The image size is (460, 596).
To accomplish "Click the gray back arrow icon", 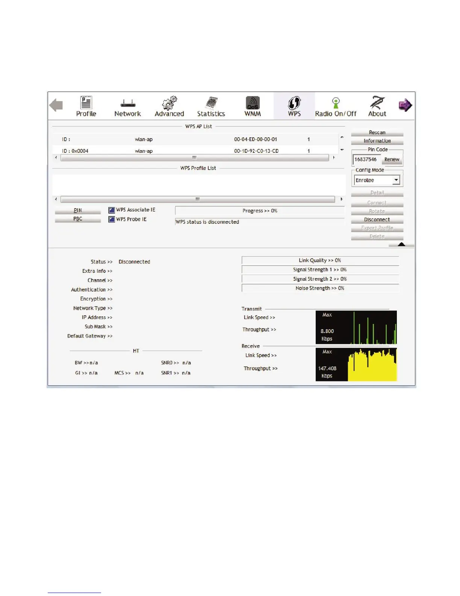I will coord(56,105).
